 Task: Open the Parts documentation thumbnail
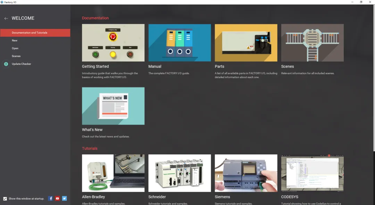(x=246, y=43)
